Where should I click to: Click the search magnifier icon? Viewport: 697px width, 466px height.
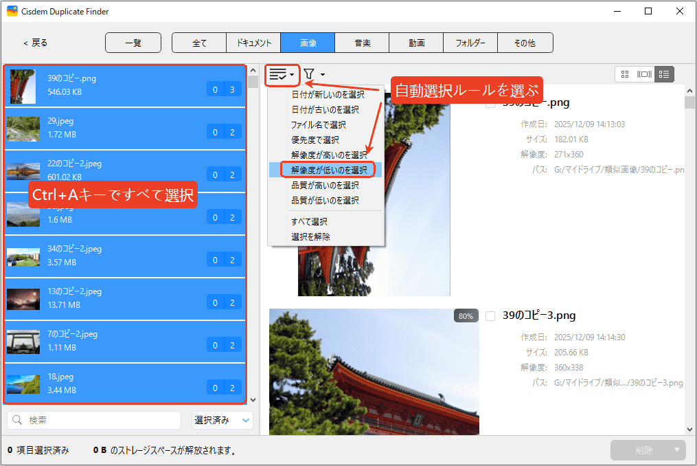tap(19, 420)
